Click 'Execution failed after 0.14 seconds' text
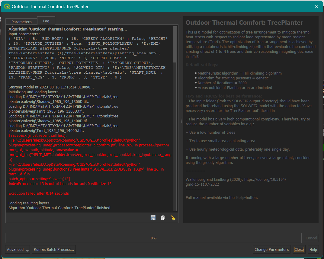The width and height of the screenshot is (324, 259). pos(39,193)
